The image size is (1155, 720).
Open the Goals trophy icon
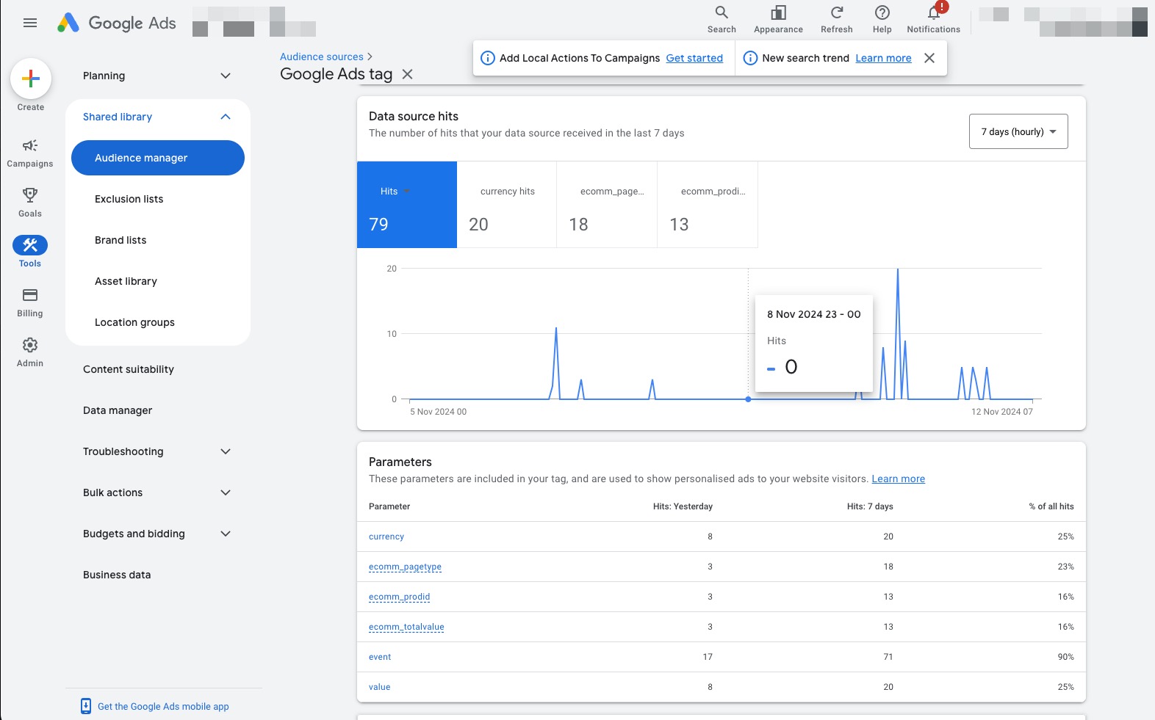(x=30, y=195)
